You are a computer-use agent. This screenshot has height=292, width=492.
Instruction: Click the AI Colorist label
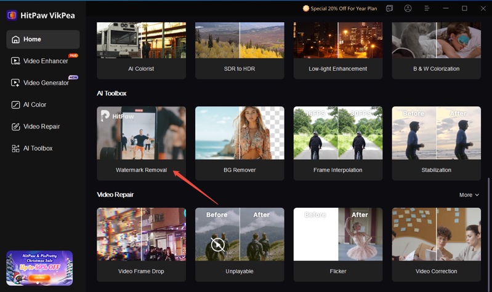click(141, 69)
